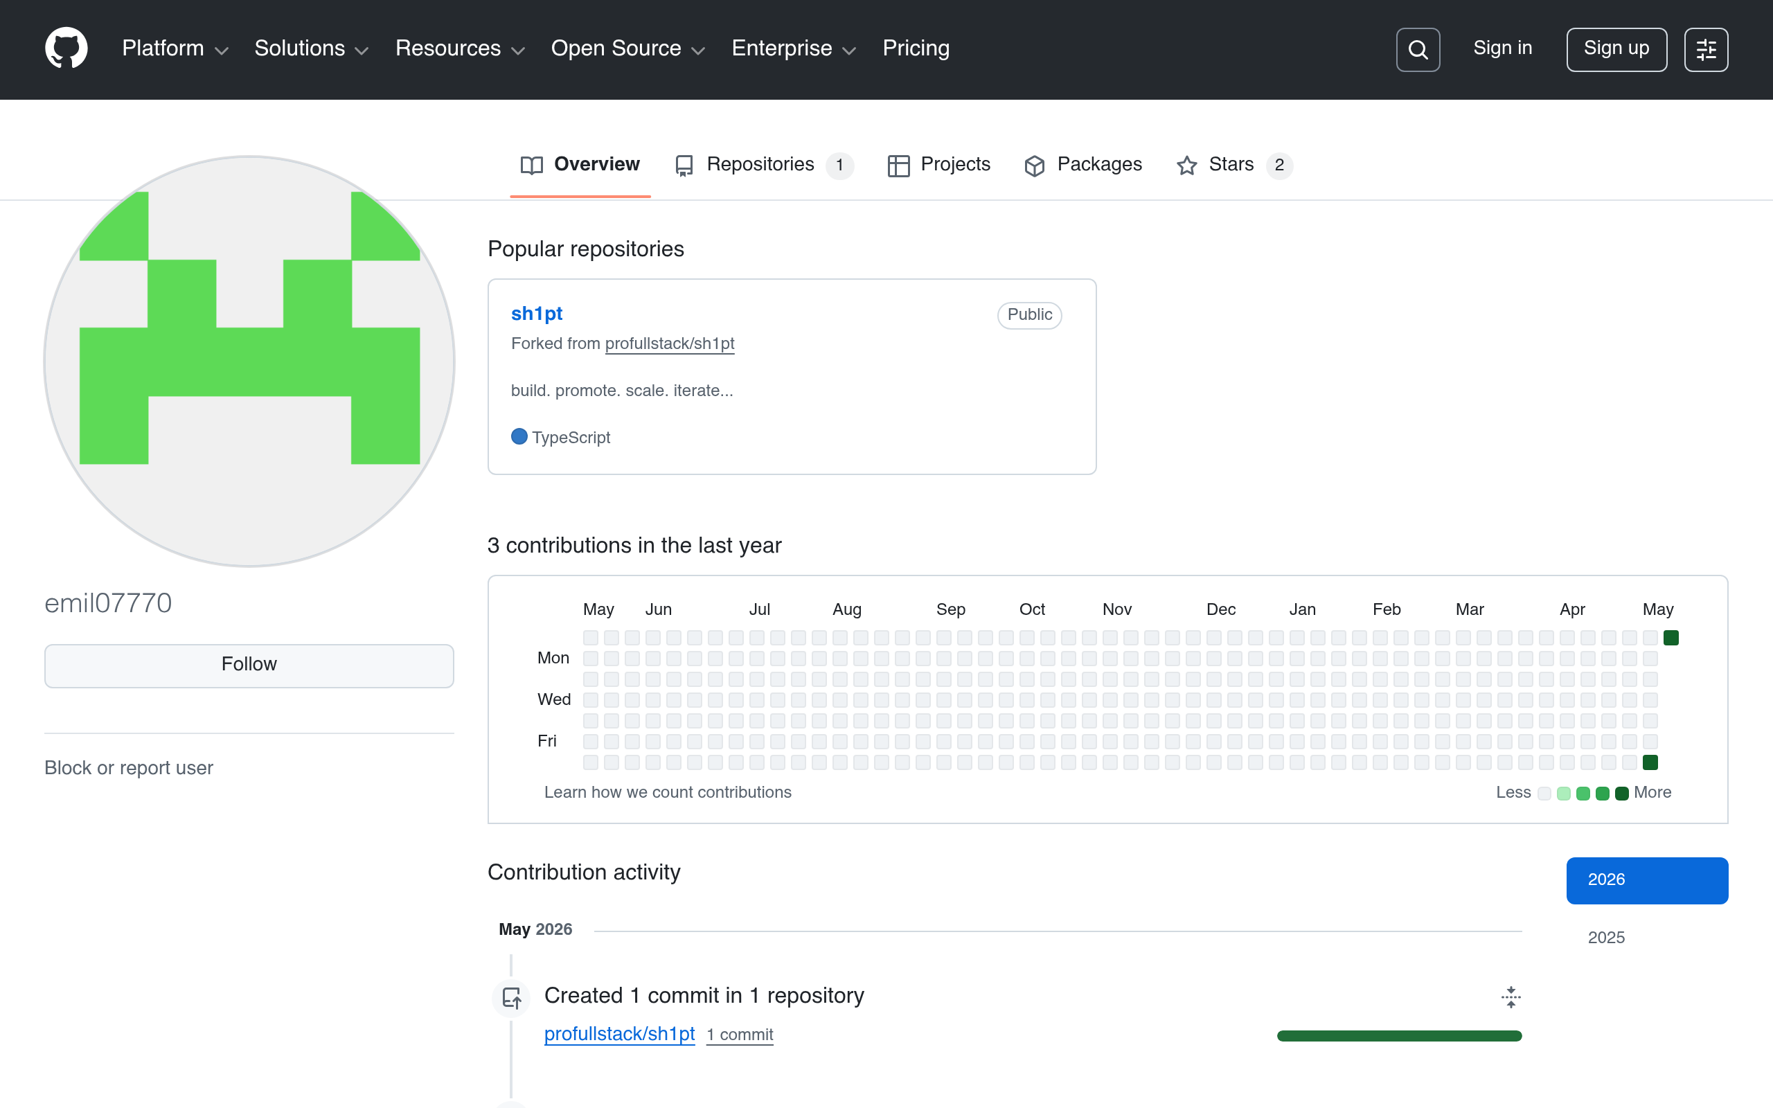This screenshot has width=1773, height=1108.
Task: Select the 2025 year filter
Action: 1606,937
